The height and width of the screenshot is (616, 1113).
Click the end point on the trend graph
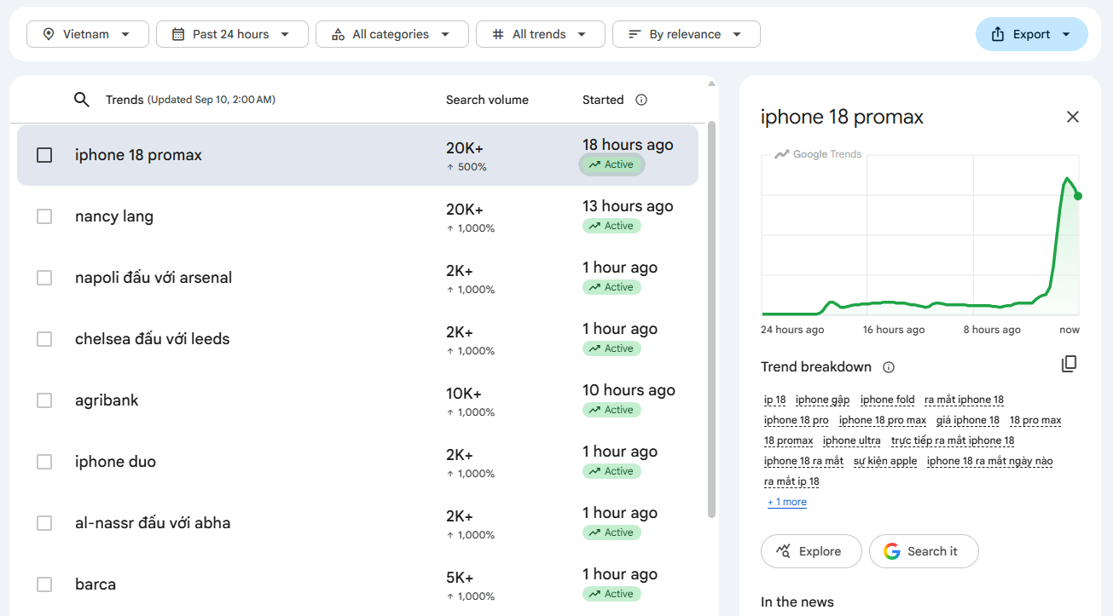(x=1078, y=196)
